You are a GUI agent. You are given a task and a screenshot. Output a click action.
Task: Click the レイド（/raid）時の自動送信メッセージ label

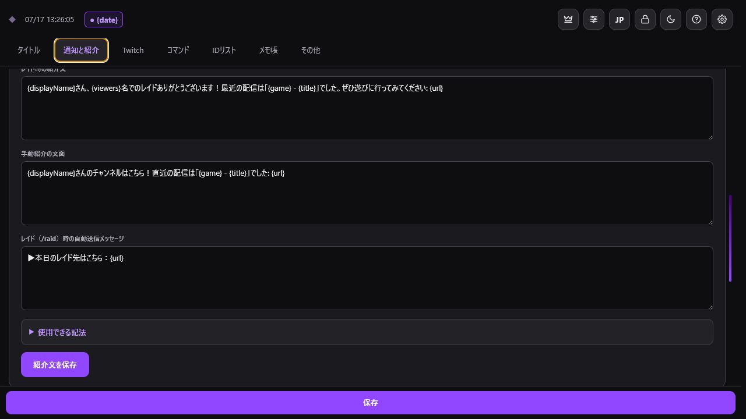[x=72, y=239]
